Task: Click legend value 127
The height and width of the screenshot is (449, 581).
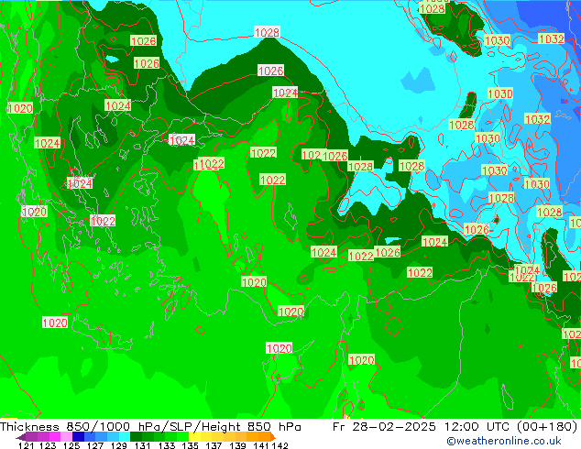Action: click(95, 445)
